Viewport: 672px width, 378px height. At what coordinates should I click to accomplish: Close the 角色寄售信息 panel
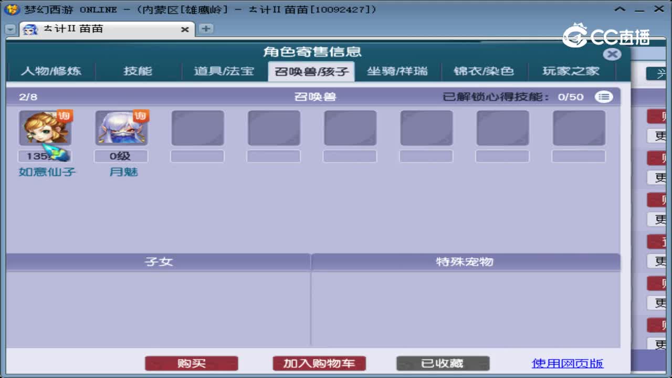click(x=612, y=54)
